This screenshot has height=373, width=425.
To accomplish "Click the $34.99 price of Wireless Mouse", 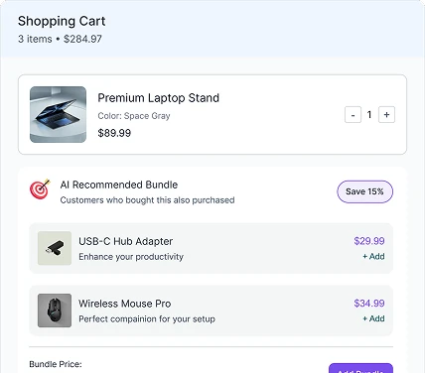I will pyautogui.click(x=369, y=304).
